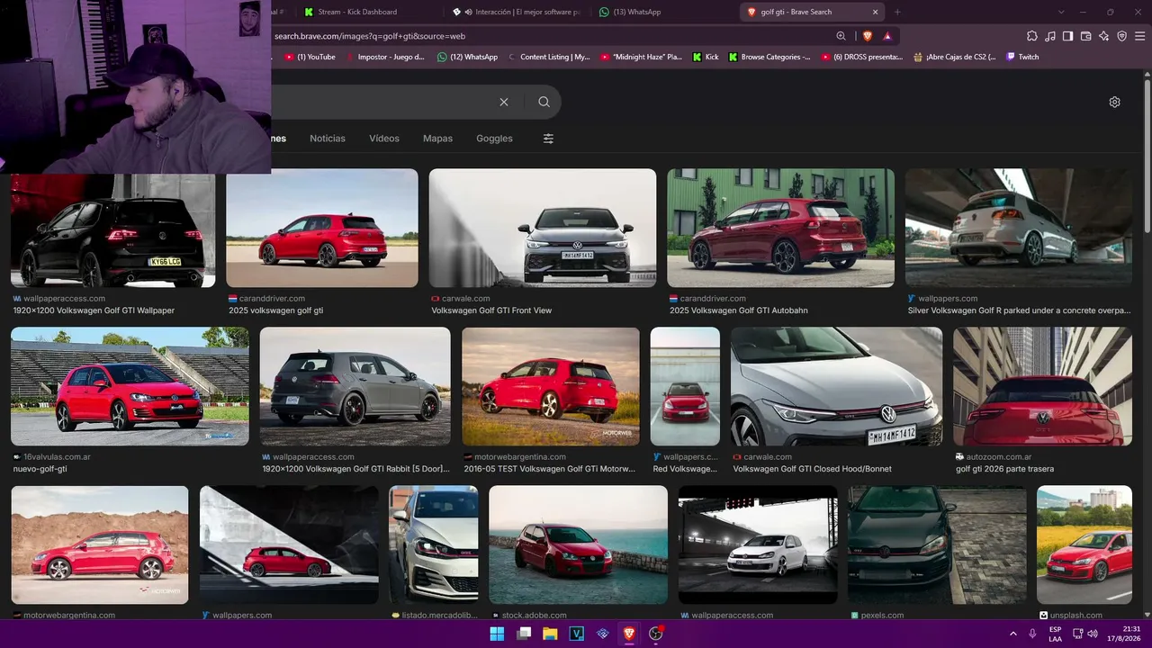
Task: Open the OBS Studio taskbar icon
Action: [656, 634]
